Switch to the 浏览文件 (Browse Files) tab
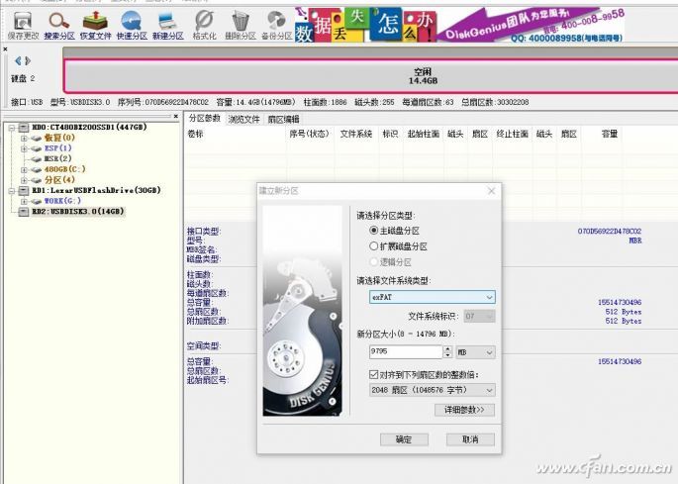 coord(243,119)
